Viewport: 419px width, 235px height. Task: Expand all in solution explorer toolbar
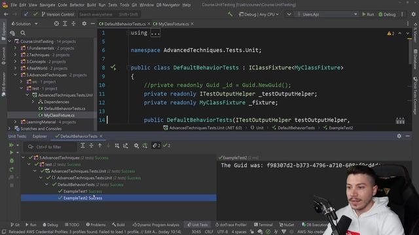[65, 23]
